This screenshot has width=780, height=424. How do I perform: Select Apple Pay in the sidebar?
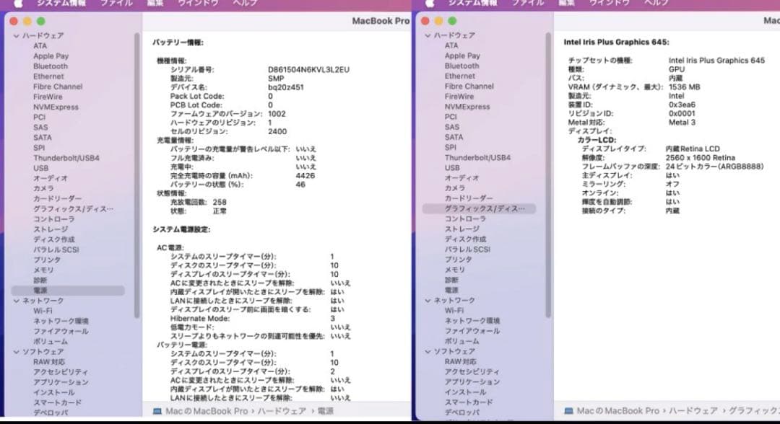[51, 55]
